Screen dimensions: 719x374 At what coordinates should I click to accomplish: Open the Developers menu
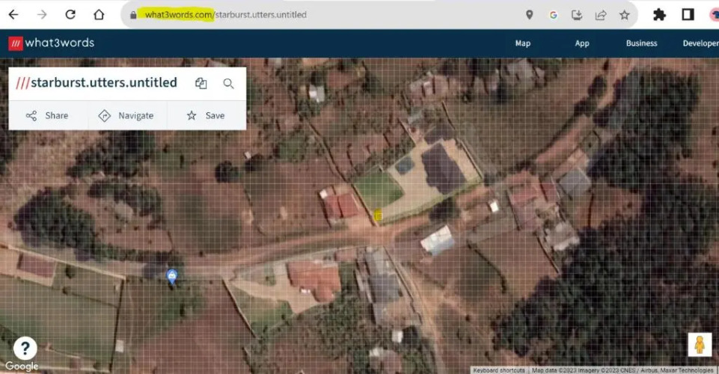tap(700, 43)
